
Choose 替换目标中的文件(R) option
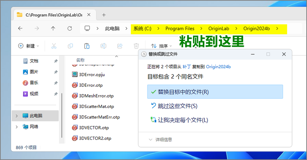[215, 91]
